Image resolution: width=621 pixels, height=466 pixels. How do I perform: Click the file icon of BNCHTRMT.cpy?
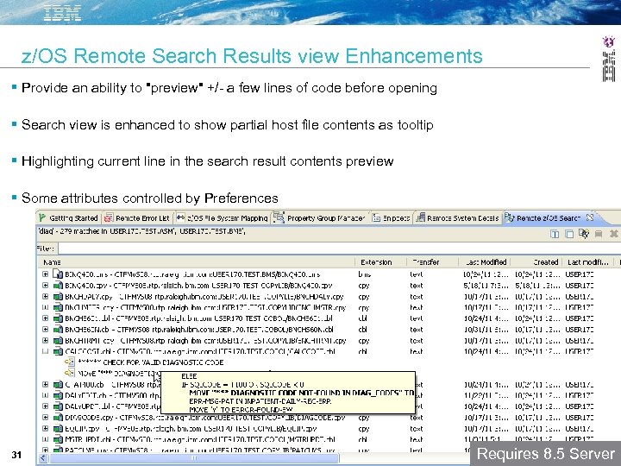click(58, 340)
